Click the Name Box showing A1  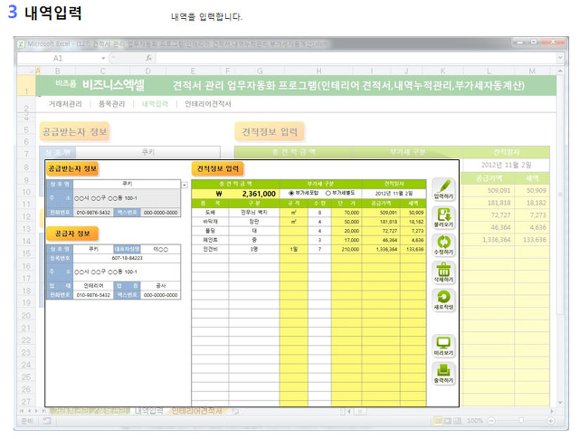coord(58,58)
